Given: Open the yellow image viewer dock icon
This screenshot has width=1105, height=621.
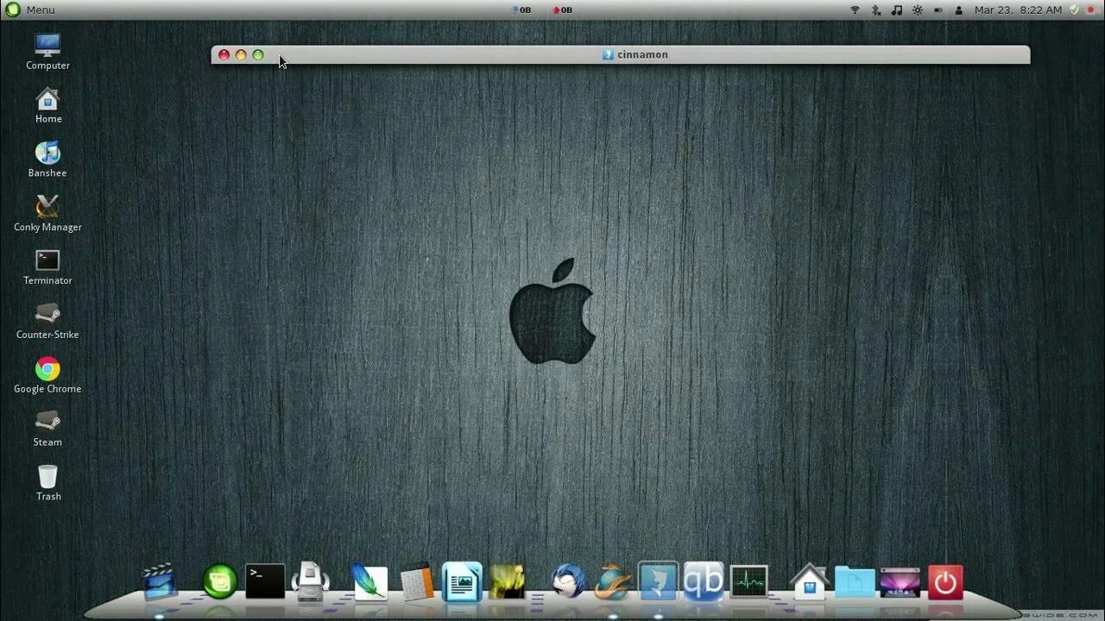Looking at the screenshot, I should click(507, 581).
